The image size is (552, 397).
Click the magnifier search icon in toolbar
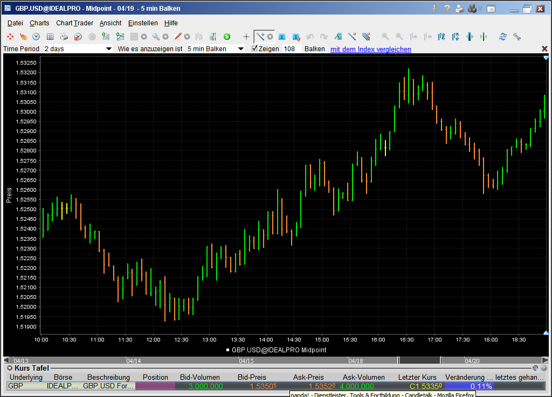(x=156, y=37)
